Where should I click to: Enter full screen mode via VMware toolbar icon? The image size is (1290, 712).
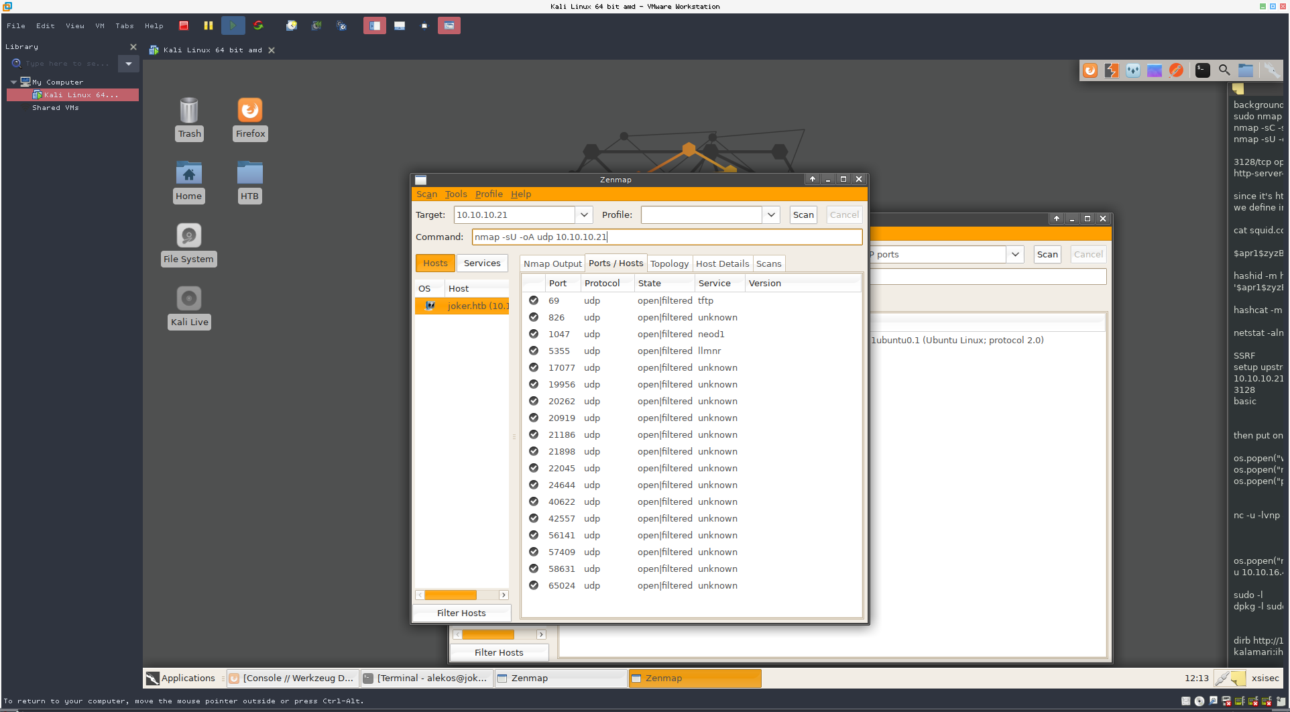pos(424,25)
